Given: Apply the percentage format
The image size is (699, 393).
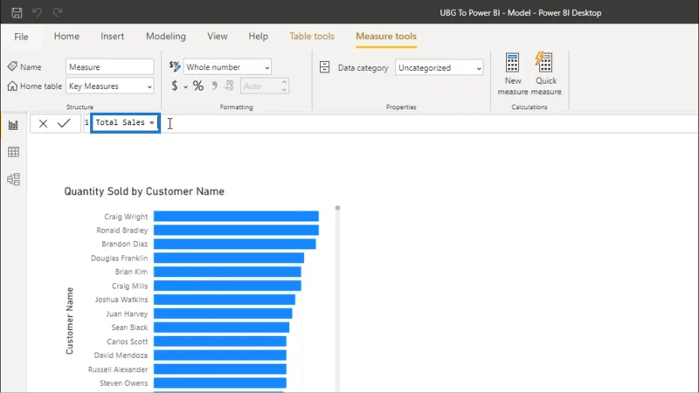Looking at the screenshot, I should pyautogui.click(x=198, y=86).
